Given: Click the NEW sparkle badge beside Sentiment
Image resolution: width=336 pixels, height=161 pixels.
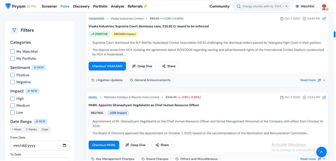Looking at the screenshot, I should click(39, 67).
